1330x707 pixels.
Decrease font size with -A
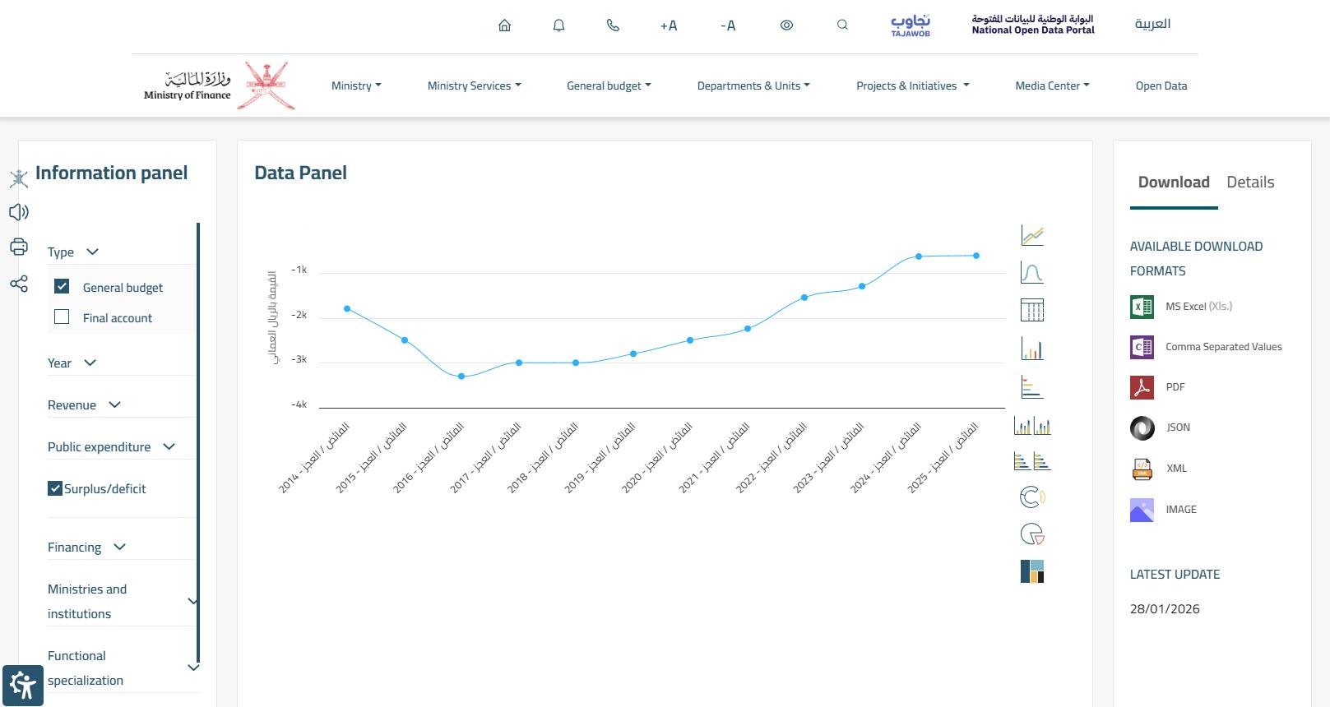[728, 25]
